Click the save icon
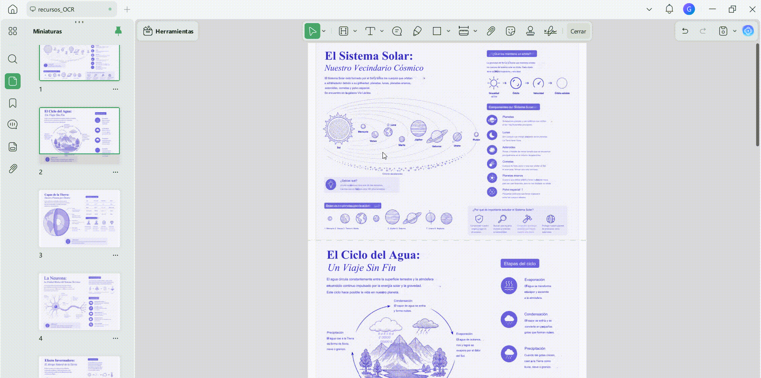The width and height of the screenshot is (761, 378). point(723,31)
